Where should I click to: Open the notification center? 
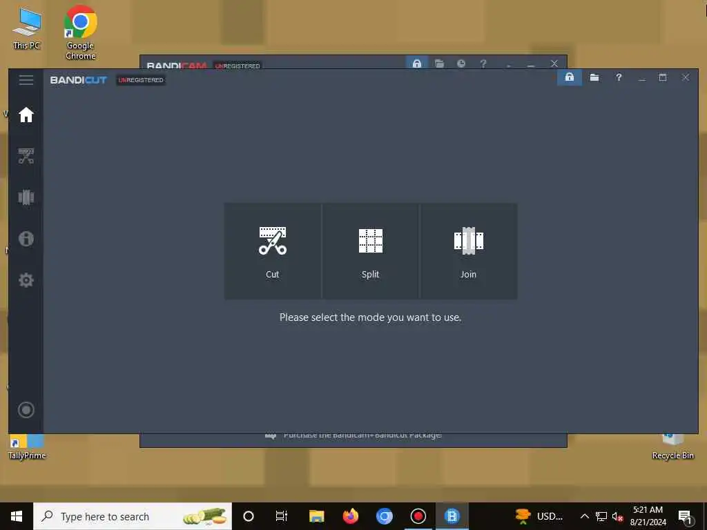click(686, 517)
